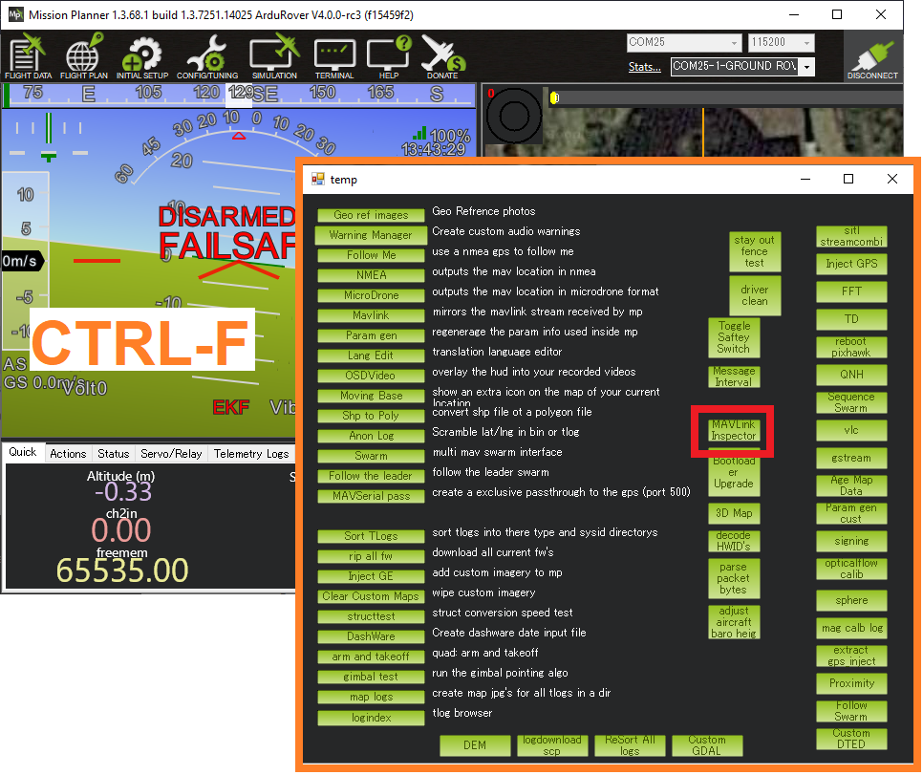Switch to the Actions tab
Screen dimensions: 923x775
click(x=68, y=454)
